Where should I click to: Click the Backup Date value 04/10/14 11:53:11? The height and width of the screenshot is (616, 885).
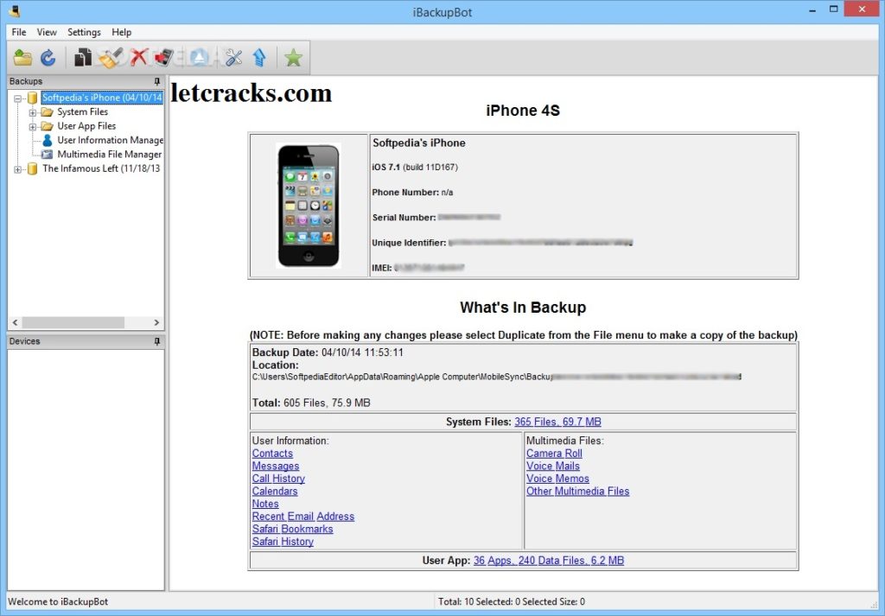[x=362, y=352]
